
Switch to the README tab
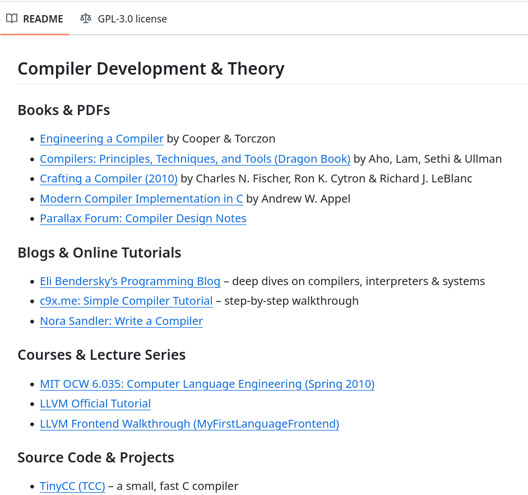tap(35, 19)
